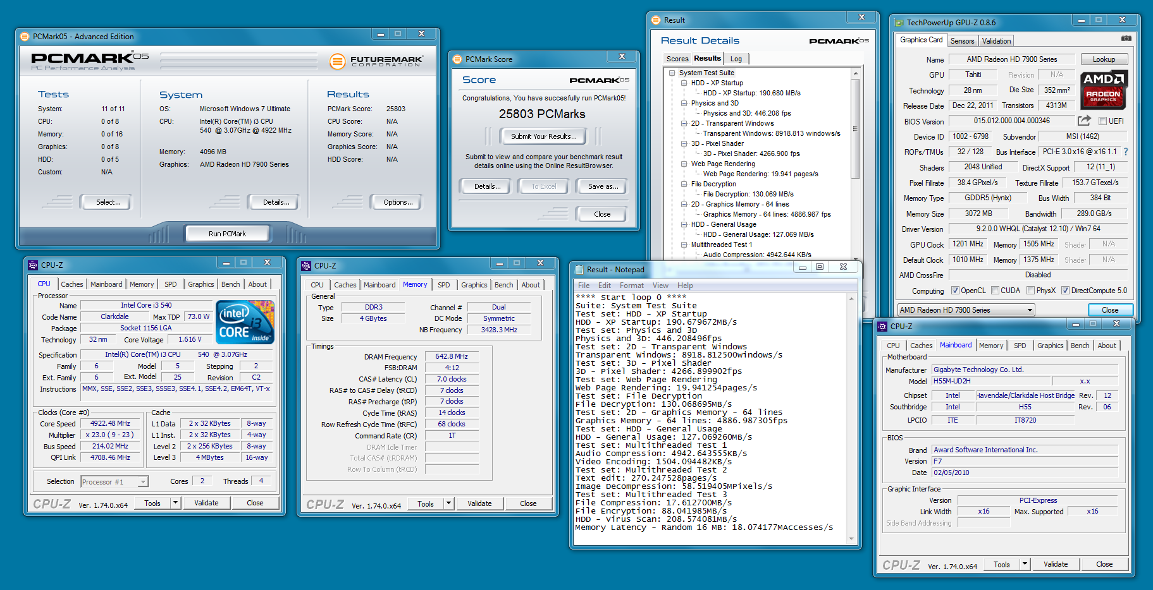Select SPD tab in CPU-Z Memory window

(444, 285)
